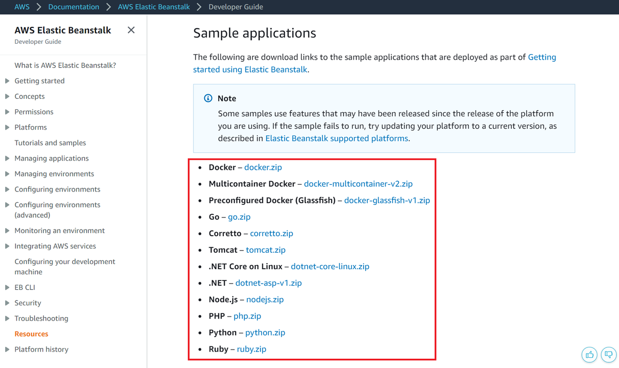Image resolution: width=619 pixels, height=368 pixels.
Task: Expand the Getting started section
Action: (7, 81)
